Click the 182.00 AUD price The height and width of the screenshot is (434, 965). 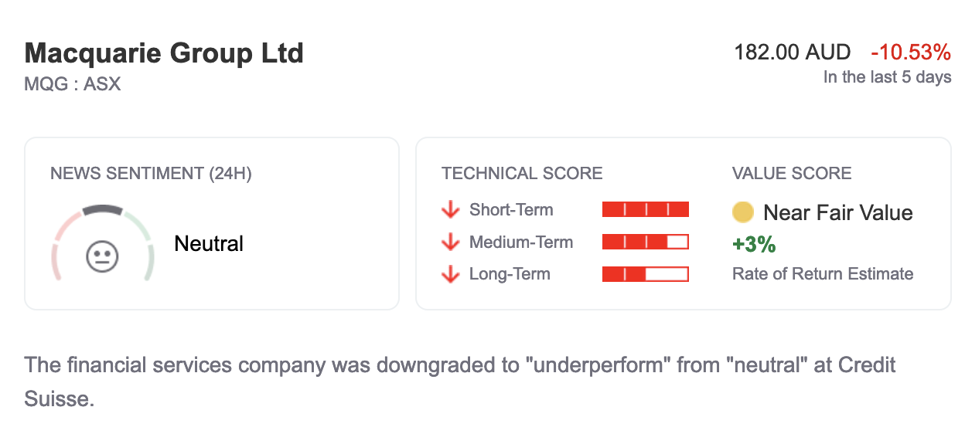pos(792,53)
